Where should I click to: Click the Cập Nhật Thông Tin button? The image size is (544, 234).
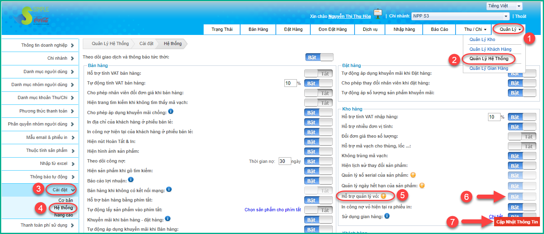point(517,222)
